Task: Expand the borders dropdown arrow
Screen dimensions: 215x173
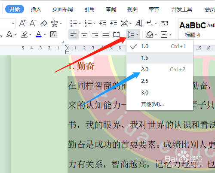Action: 170,34
